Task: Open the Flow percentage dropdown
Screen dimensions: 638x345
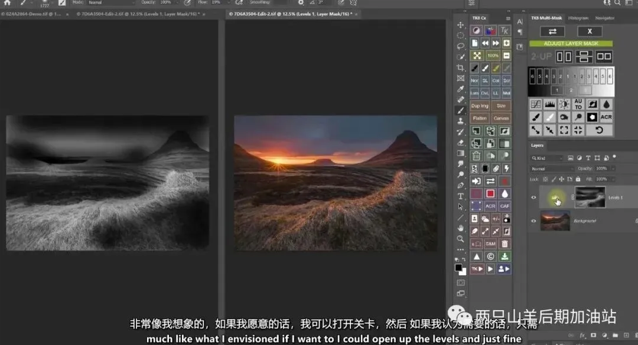Action: coord(228,2)
